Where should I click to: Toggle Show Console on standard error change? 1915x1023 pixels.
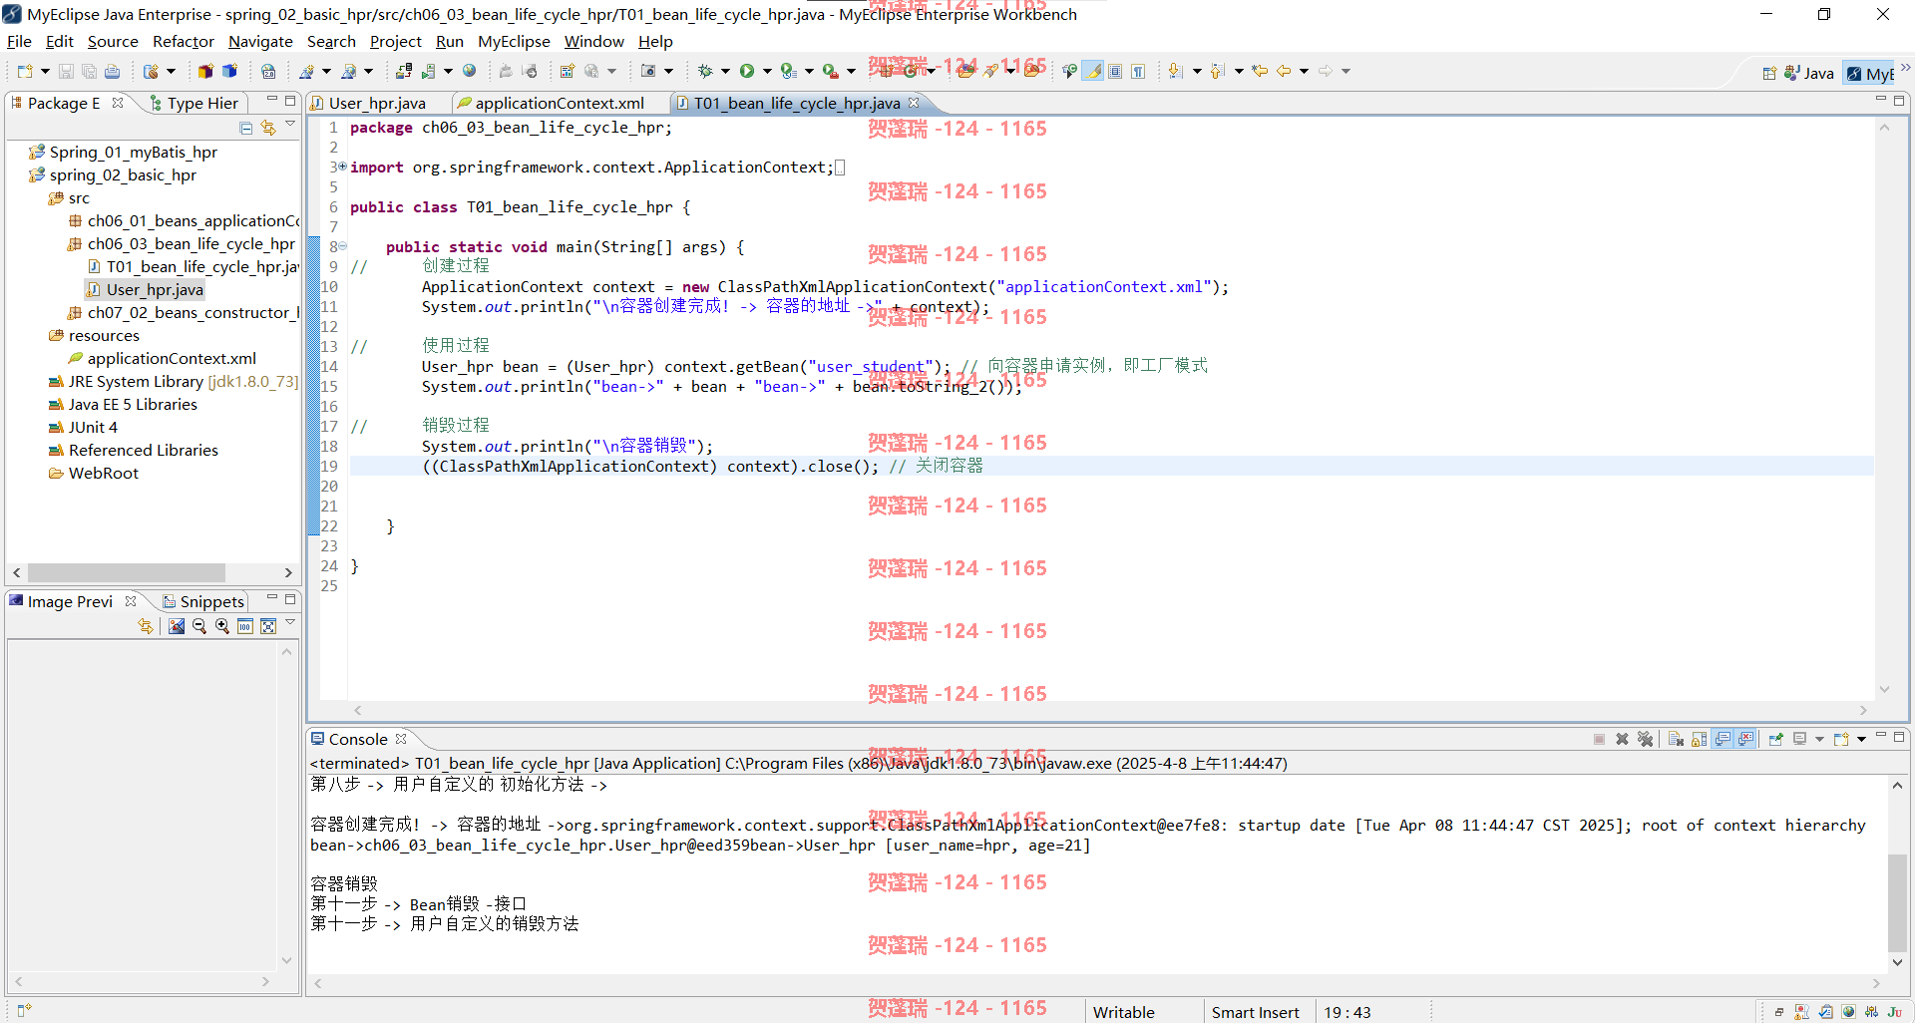click(x=1745, y=739)
